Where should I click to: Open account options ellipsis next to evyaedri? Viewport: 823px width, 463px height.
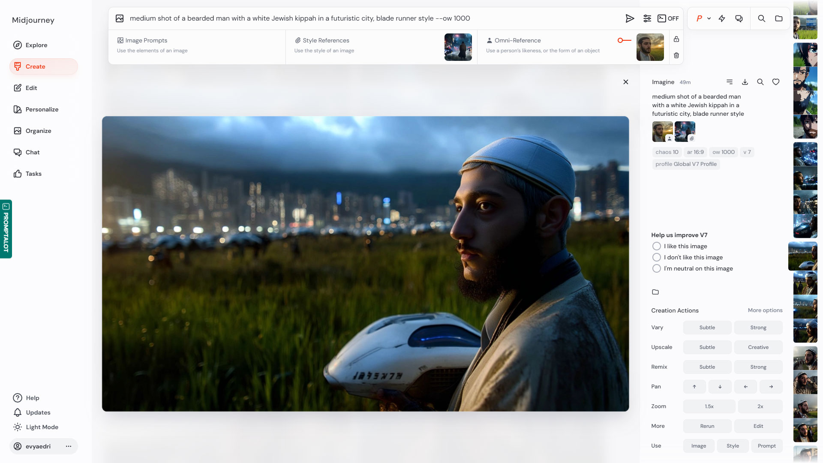click(69, 446)
